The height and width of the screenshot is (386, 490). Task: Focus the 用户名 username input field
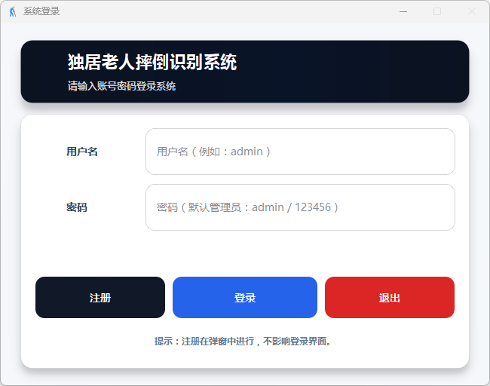[x=300, y=152]
